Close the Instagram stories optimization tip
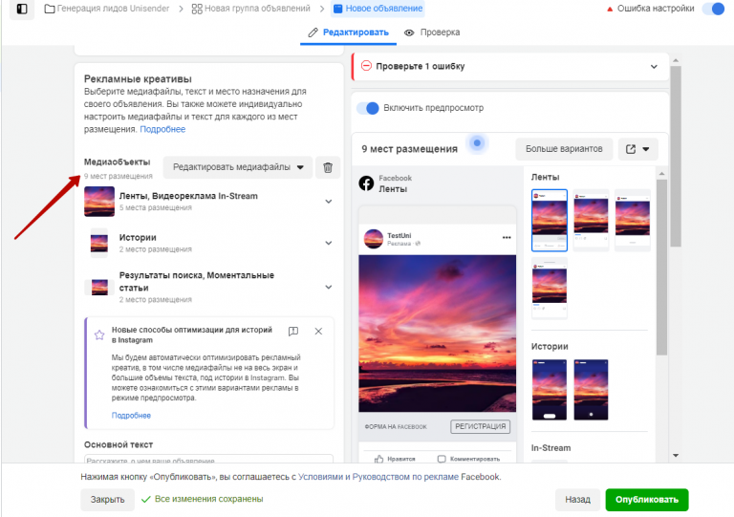 318,332
